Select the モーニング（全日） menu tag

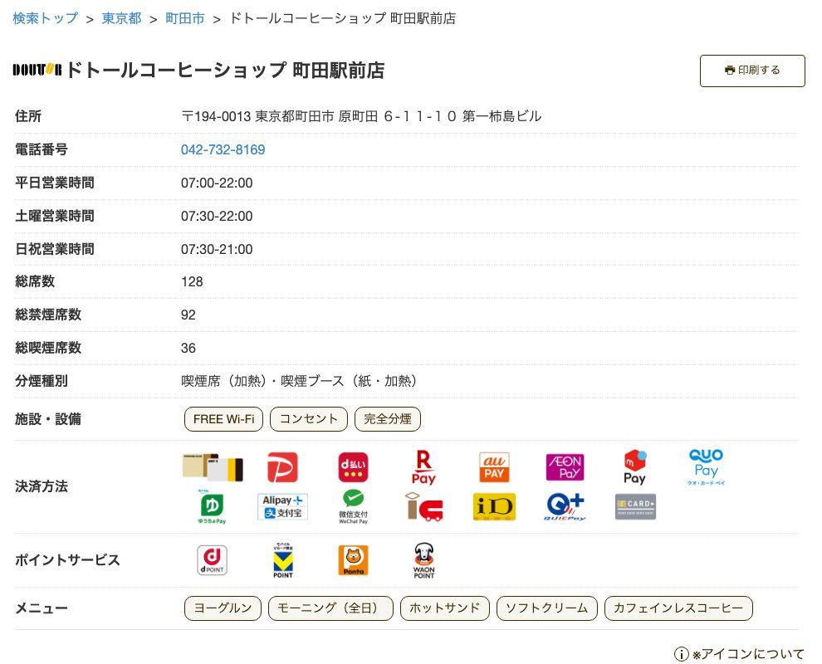coord(330,608)
